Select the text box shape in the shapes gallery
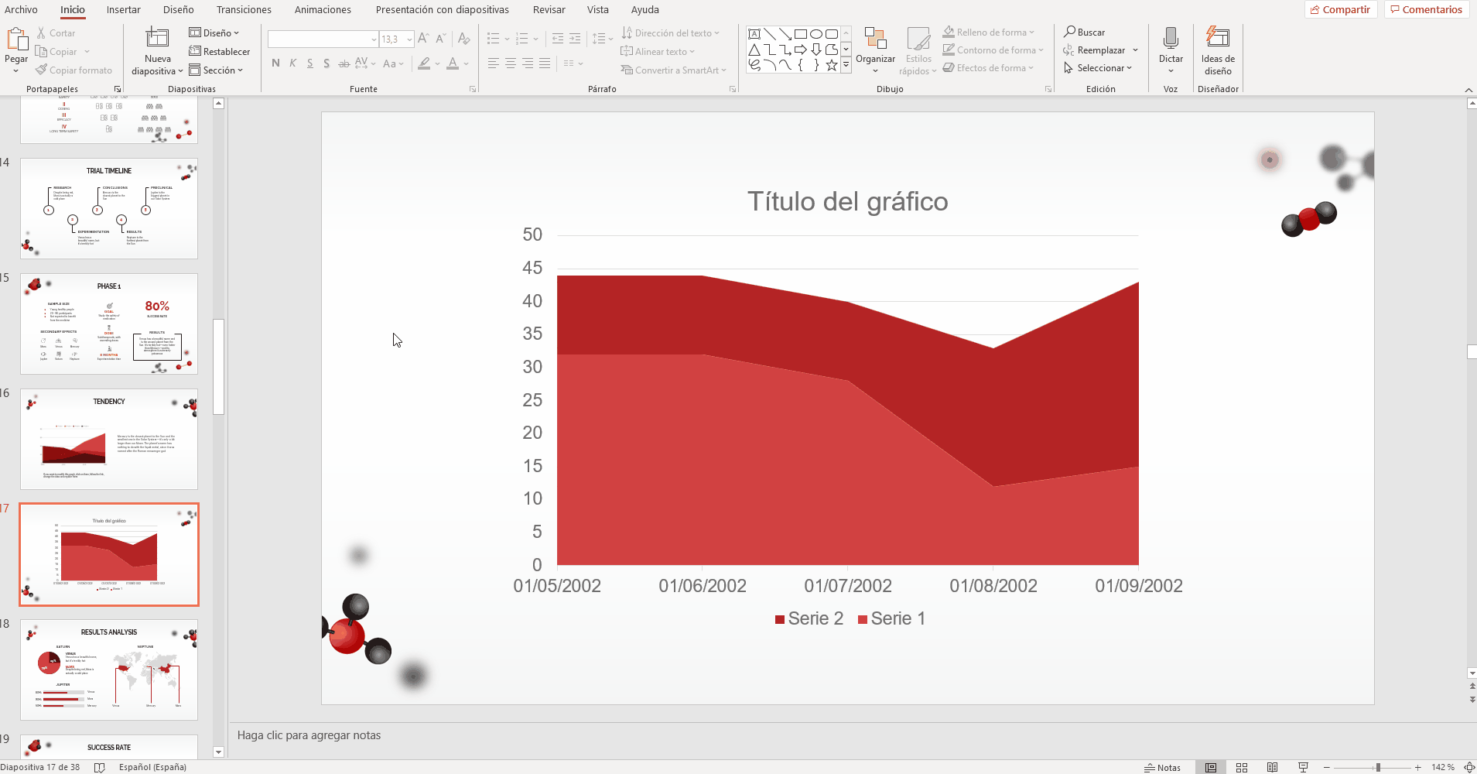The height and width of the screenshot is (774, 1477). pos(754,34)
